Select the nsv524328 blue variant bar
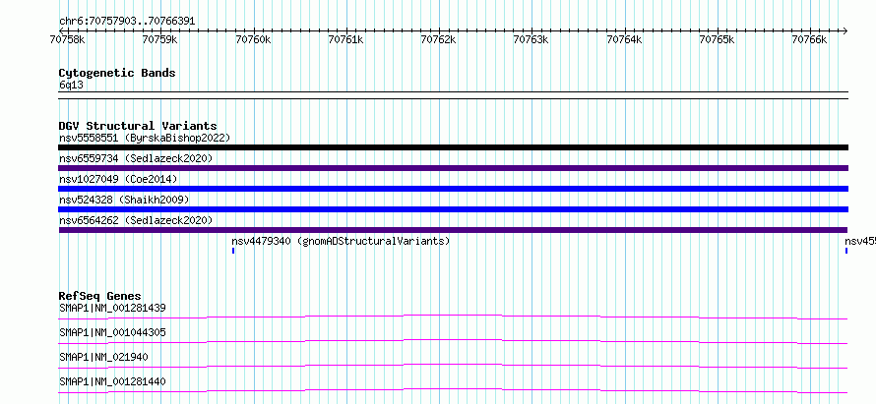This screenshot has width=876, height=404. click(453, 209)
